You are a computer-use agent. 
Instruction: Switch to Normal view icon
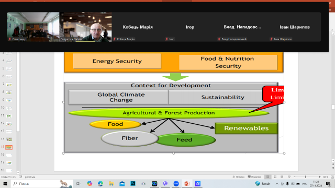pos(267,177)
